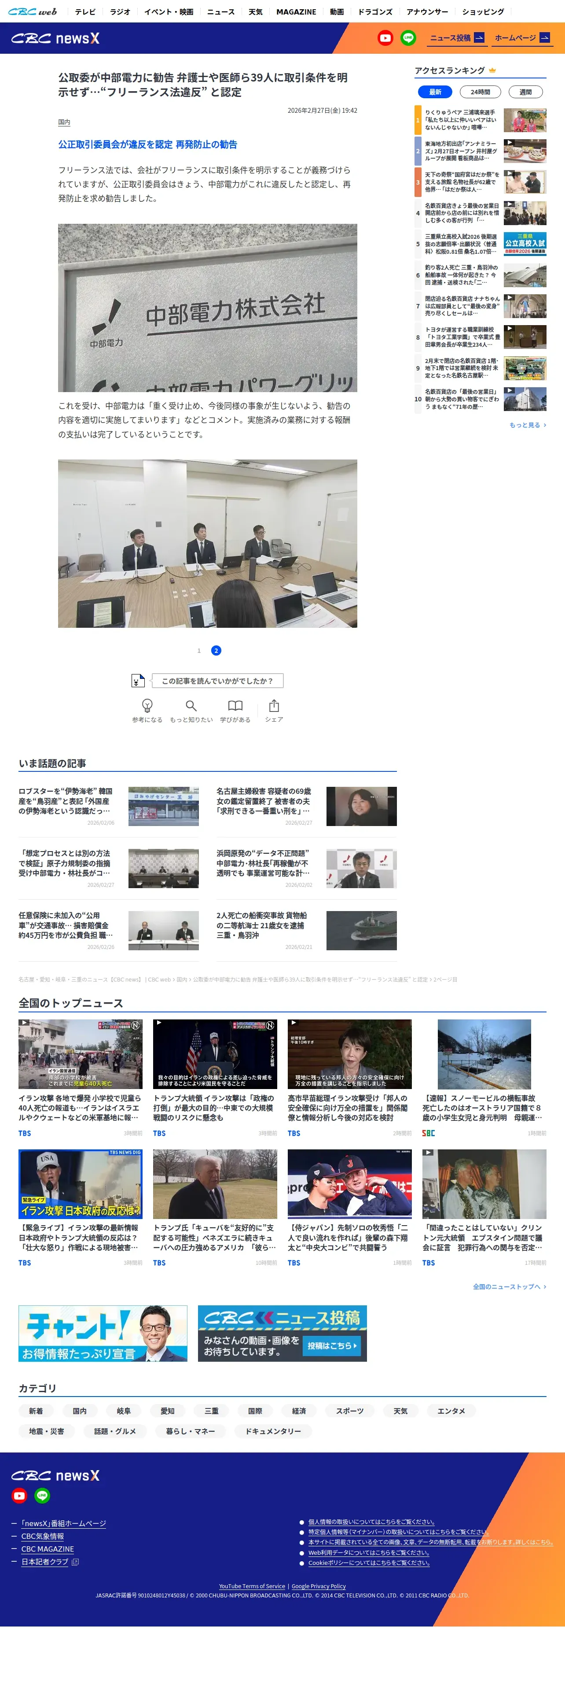Open the CBC MAGAZINE footer link
This screenshot has height=1697, width=565.
click(48, 1549)
